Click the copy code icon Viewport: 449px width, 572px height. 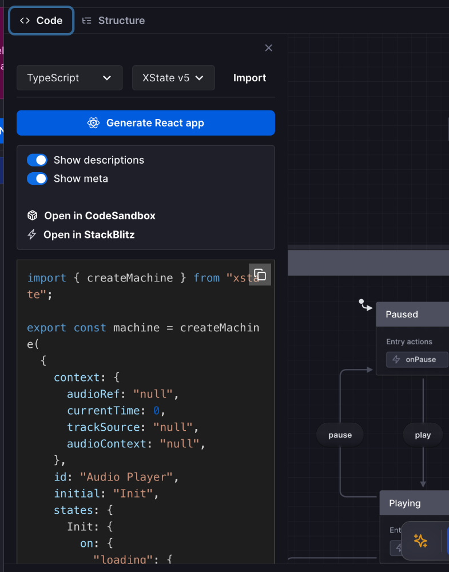[x=260, y=275]
